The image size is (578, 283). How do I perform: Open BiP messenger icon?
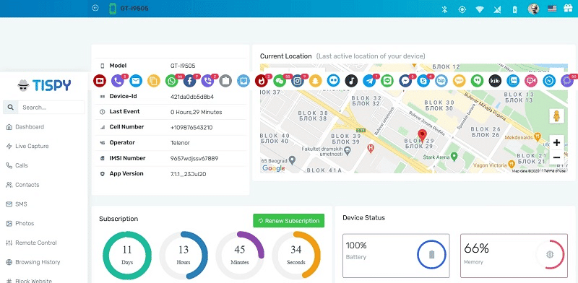coord(441,81)
